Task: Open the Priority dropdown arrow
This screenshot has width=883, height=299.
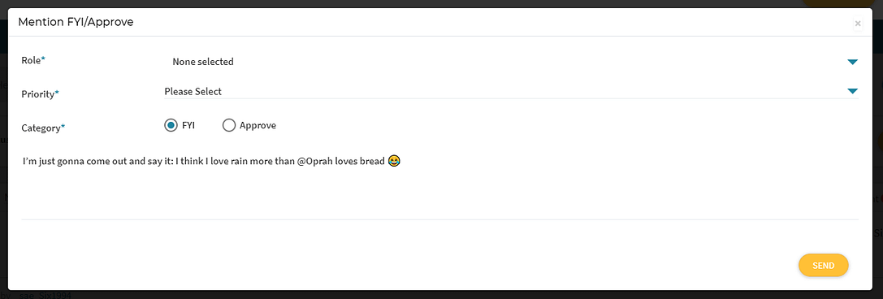Action: tap(852, 91)
